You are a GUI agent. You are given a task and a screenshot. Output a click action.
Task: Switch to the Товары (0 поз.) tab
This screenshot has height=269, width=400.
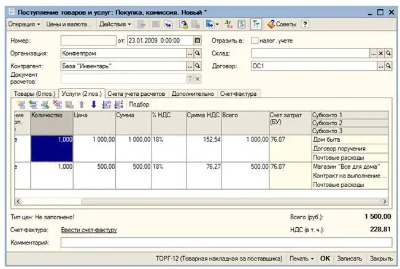tap(34, 94)
